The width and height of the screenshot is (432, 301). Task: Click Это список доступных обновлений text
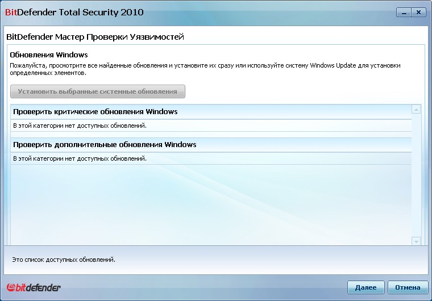[64, 260]
